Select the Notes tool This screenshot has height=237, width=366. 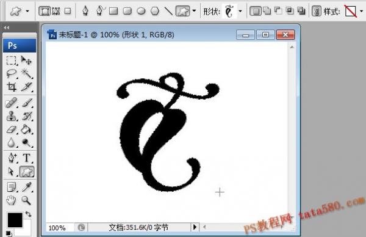(11, 187)
